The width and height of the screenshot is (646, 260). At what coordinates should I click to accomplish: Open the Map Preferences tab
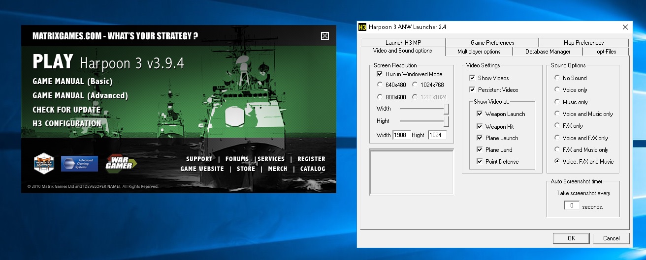click(x=583, y=43)
